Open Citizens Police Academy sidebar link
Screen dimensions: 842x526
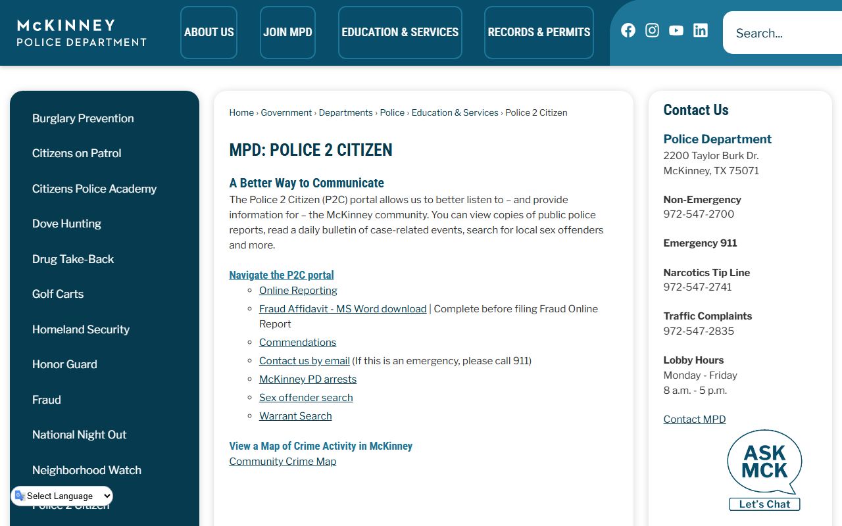[94, 189]
